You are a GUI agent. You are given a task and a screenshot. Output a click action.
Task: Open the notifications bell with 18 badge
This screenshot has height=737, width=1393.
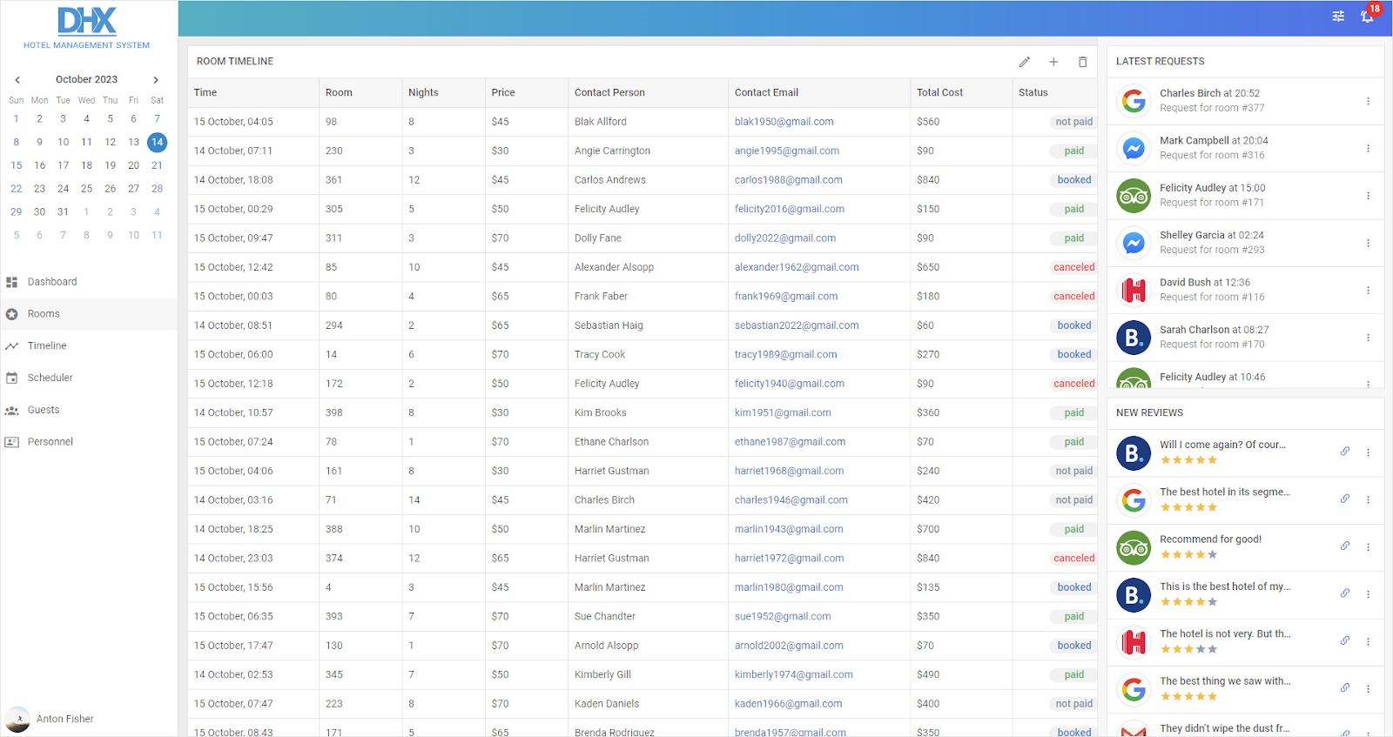click(1368, 16)
